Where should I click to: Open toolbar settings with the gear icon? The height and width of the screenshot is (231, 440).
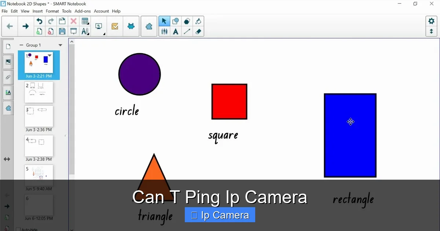tap(431, 21)
